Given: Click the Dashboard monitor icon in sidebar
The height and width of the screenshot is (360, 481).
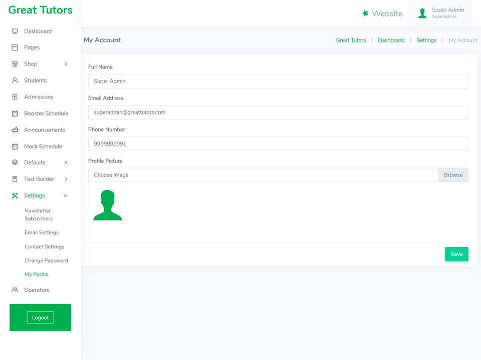Looking at the screenshot, I should [15, 31].
